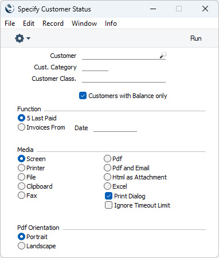Click the Date input field
Screen dimensions: 219x258
(115, 128)
